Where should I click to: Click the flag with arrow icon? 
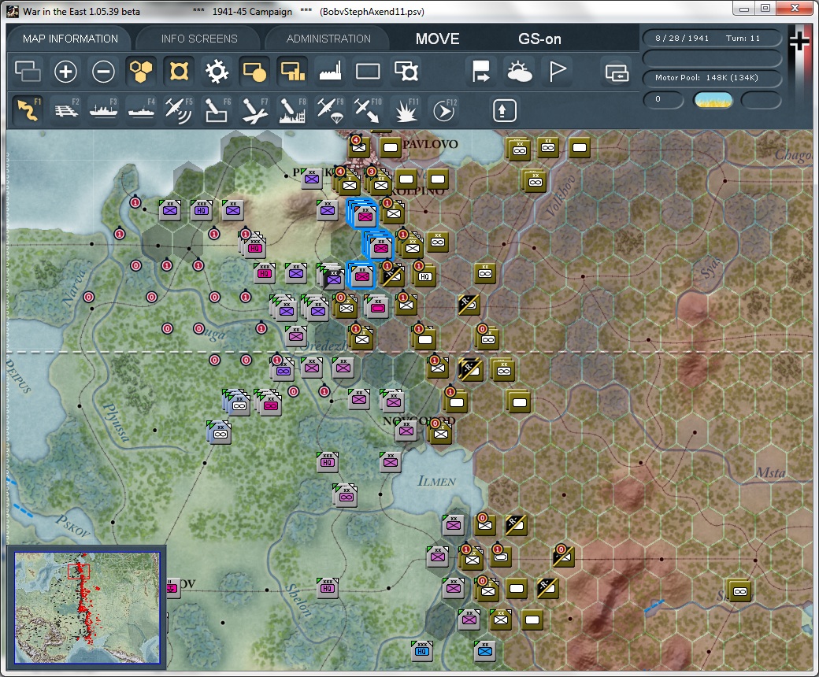[x=481, y=71]
